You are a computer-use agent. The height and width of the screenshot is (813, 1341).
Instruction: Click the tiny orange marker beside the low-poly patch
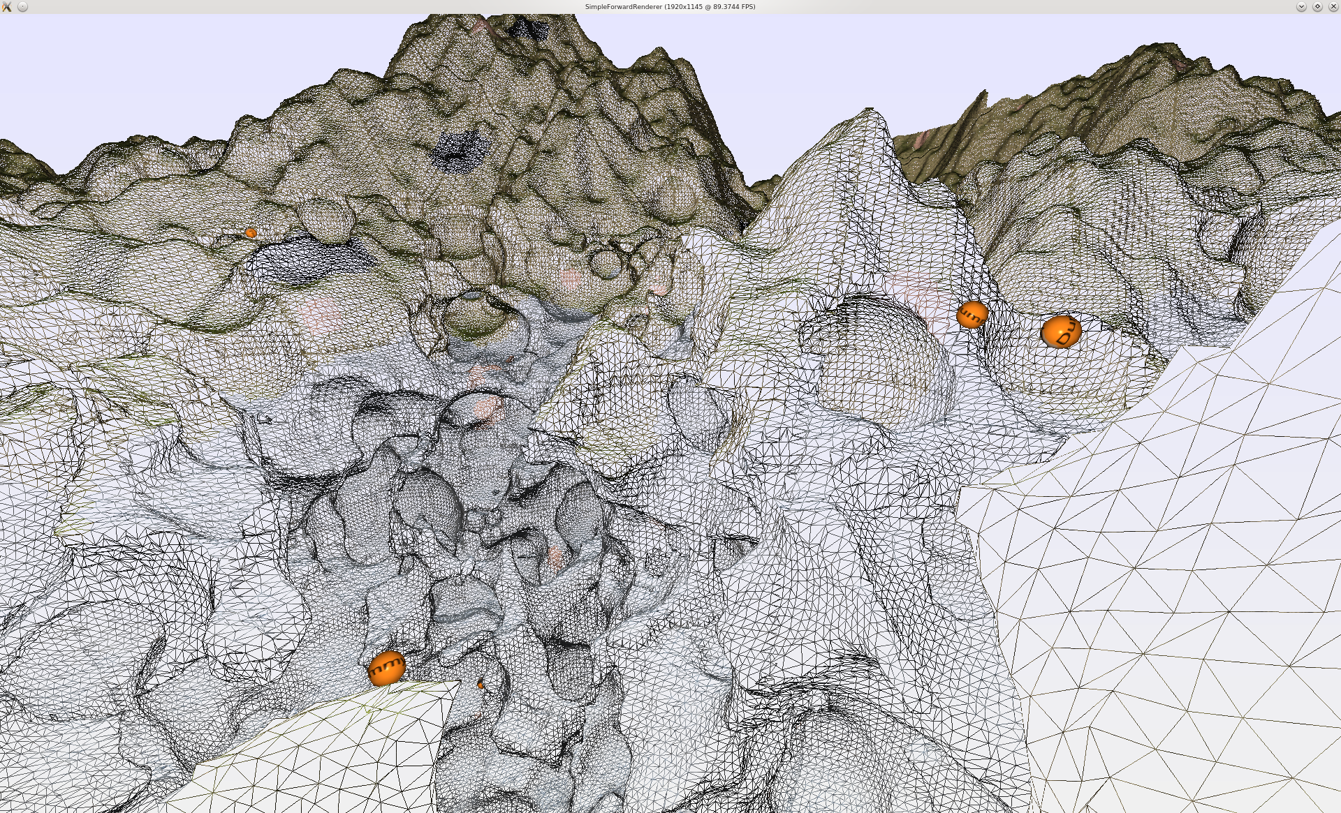(481, 685)
